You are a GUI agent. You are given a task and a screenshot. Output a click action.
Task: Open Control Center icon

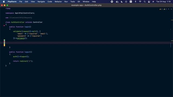pyautogui.click(x=149, y=2)
